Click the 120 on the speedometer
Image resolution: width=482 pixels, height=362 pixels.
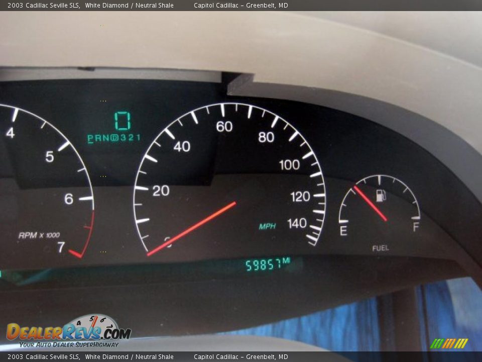[x=300, y=197]
